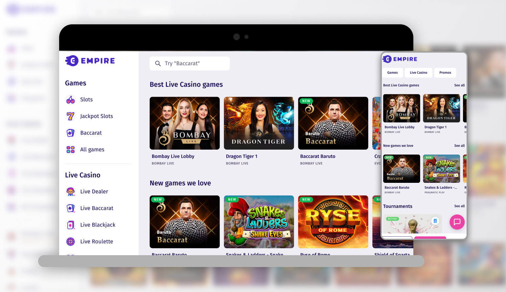506x292 pixels.
Task: Click the Live Casino sidebar heading
Action: (x=83, y=175)
